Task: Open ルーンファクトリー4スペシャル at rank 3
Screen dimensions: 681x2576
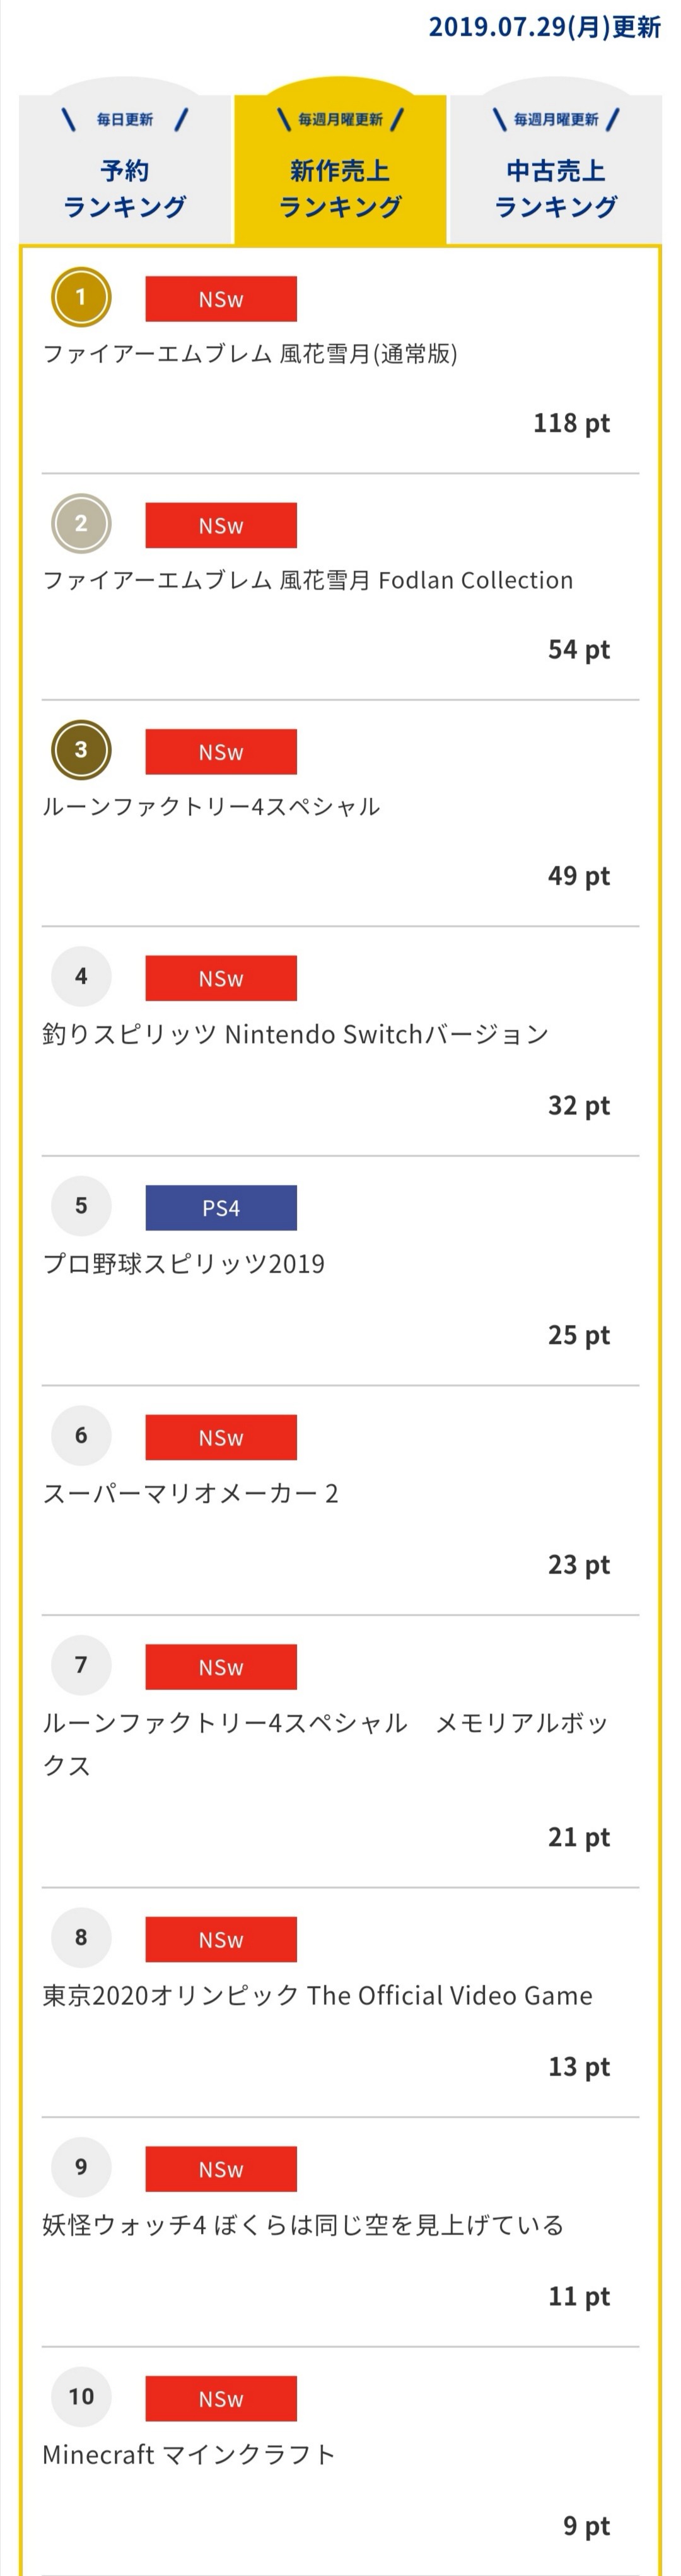Action: (x=211, y=807)
